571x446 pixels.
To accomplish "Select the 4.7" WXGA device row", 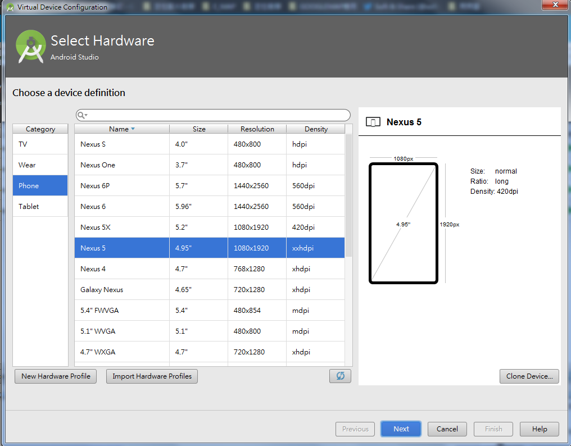I will [210, 352].
